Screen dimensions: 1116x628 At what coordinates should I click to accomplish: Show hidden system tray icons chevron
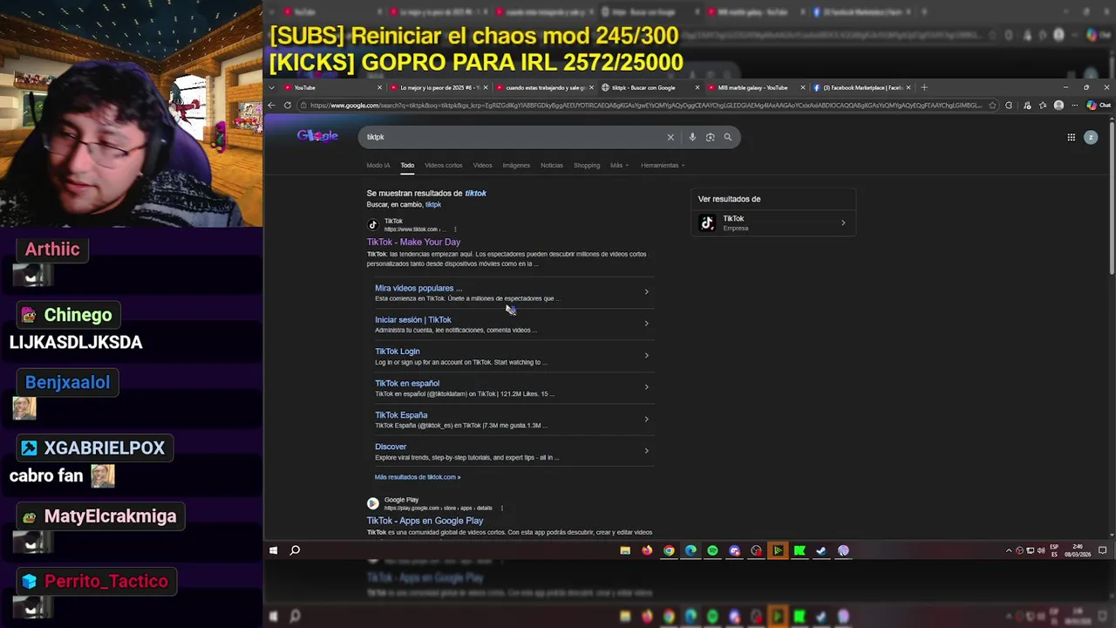1009,550
